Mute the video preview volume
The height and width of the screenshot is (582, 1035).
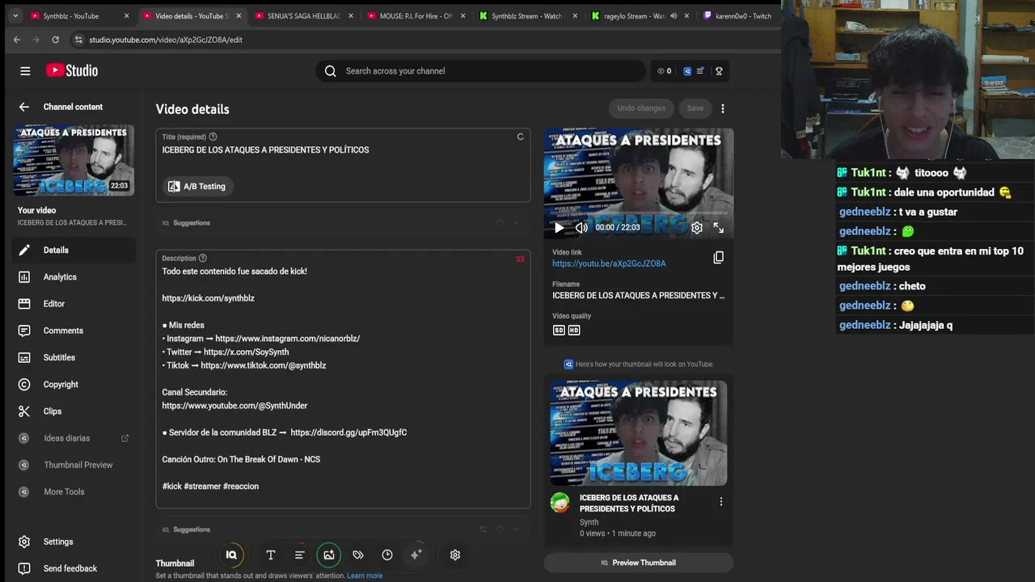coord(581,228)
